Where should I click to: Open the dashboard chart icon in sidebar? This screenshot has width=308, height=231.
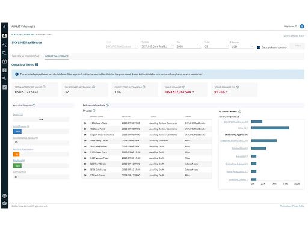click(x=4, y=35)
